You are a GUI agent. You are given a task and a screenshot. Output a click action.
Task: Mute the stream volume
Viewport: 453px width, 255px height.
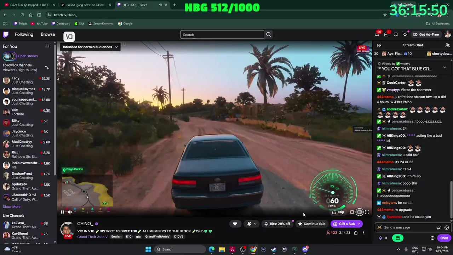click(70, 212)
